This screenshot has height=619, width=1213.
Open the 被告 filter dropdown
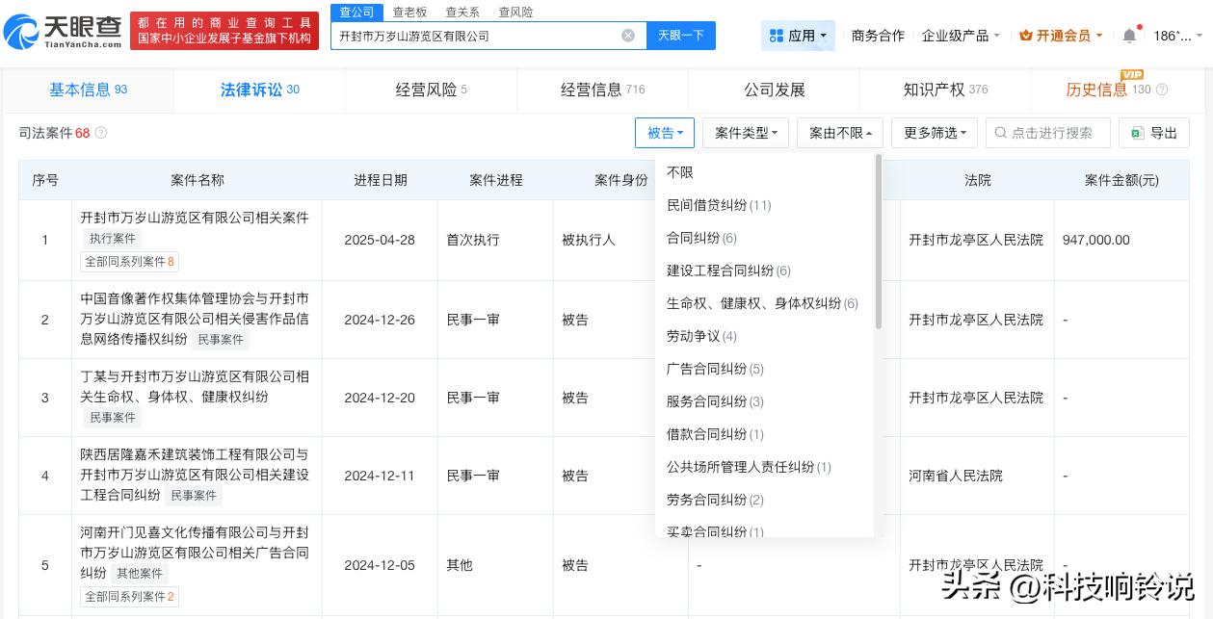pyautogui.click(x=664, y=133)
